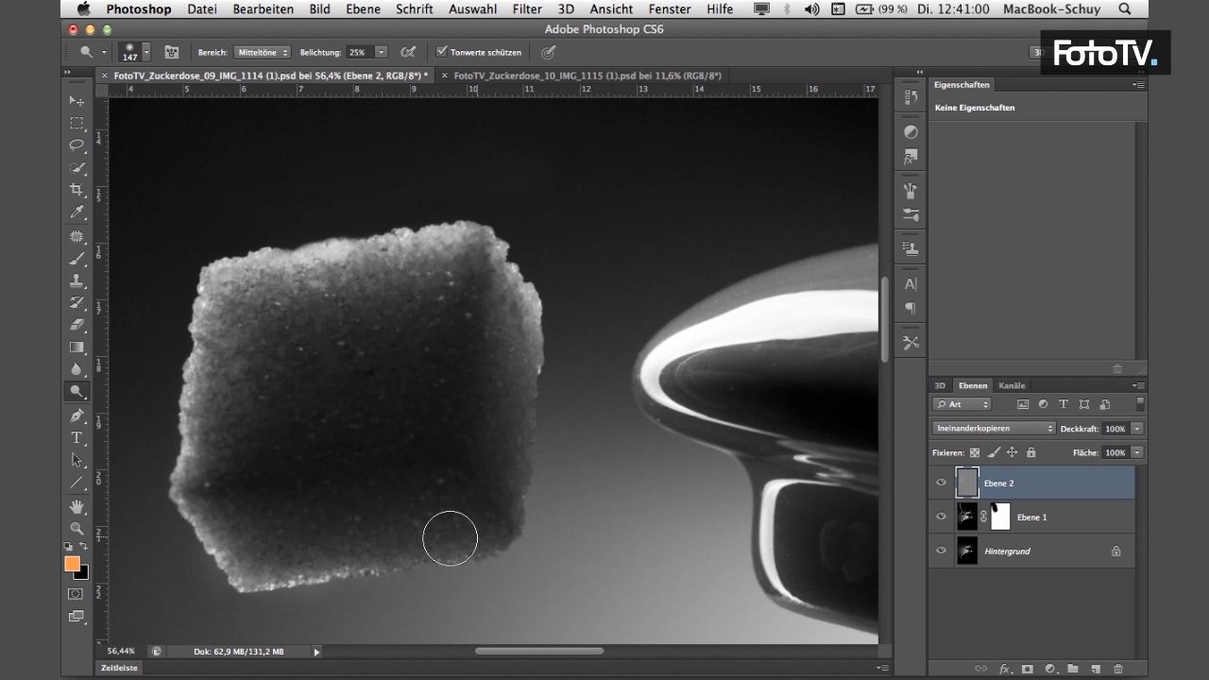
Task: Toggle lock image pixels brush icon
Action: click(993, 452)
